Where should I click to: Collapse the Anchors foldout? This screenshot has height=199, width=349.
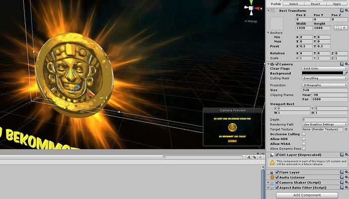(268, 33)
